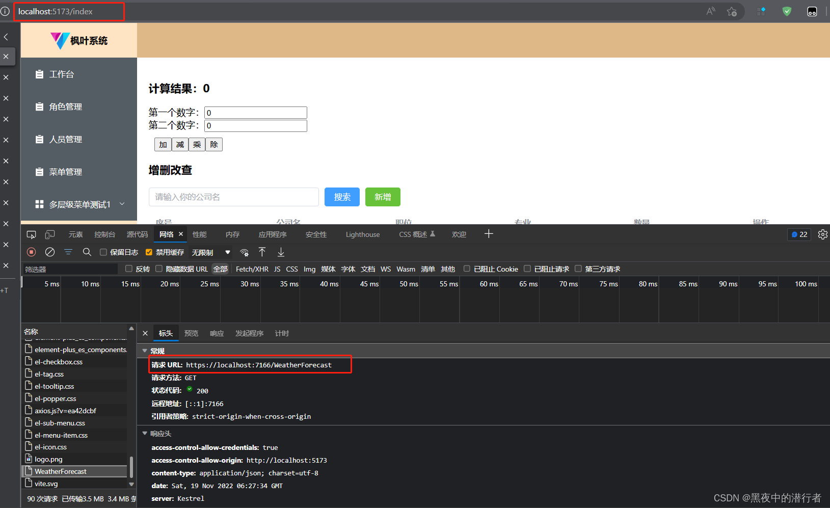Image resolution: width=830 pixels, height=508 pixels.
Task: Switch to the 预览 request tab
Action: click(x=192, y=333)
